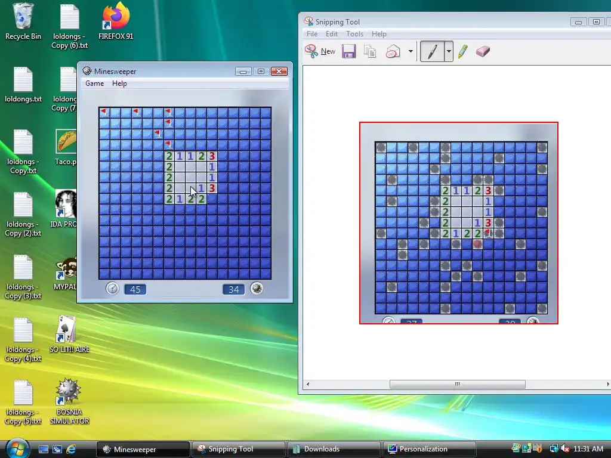Select loldongs - Copy (3).txt desktop file

coord(23,277)
